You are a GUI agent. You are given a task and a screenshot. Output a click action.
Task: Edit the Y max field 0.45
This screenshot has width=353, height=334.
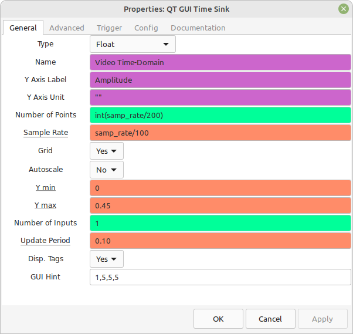tap(220, 205)
